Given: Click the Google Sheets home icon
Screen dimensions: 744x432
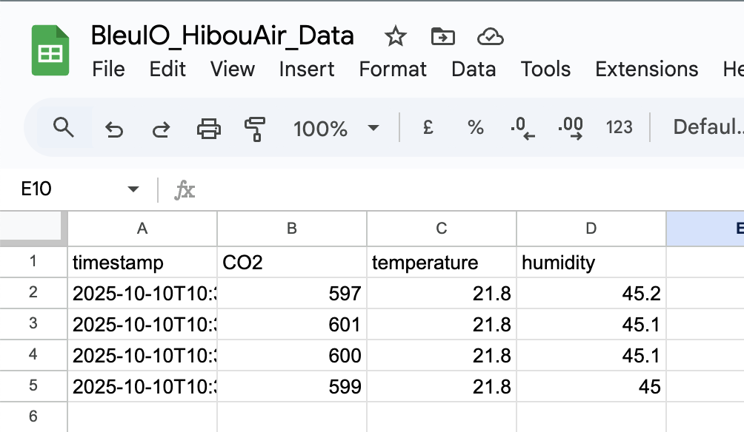Looking at the screenshot, I should coord(50,50).
